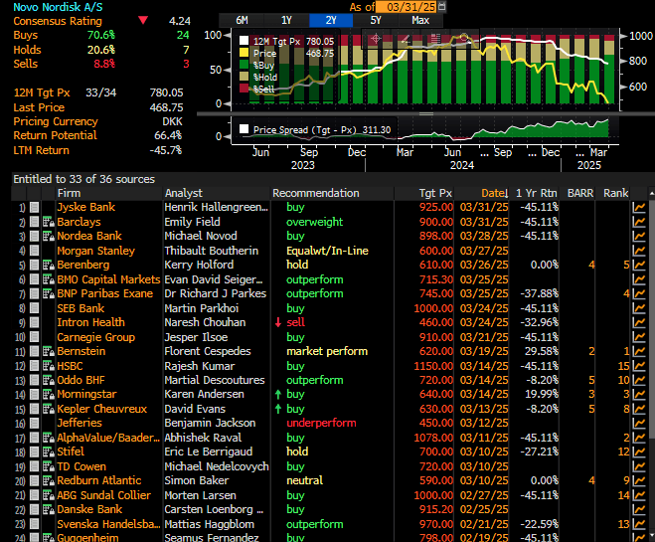Click the chart icon in Bernstein's row

(x=639, y=351)
